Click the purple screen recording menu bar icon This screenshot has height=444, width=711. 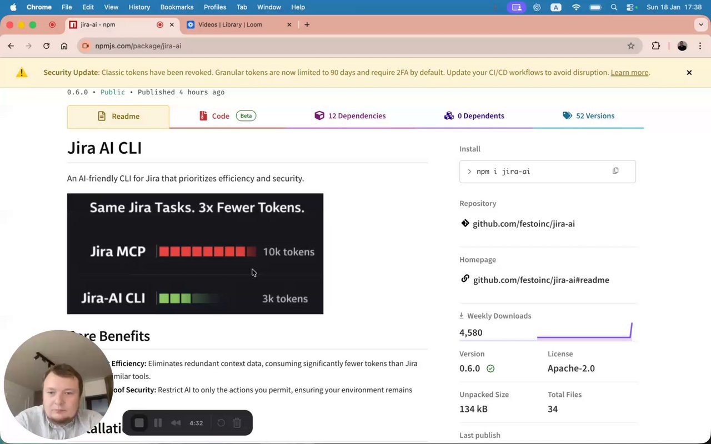(x=517, y=7)
